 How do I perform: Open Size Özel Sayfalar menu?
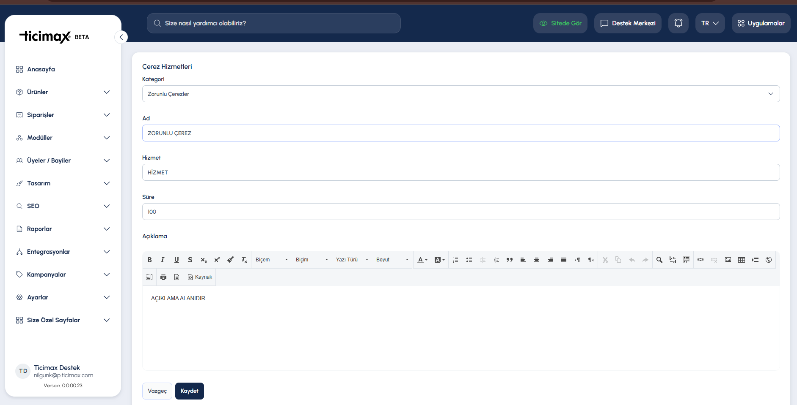[63, 320]
